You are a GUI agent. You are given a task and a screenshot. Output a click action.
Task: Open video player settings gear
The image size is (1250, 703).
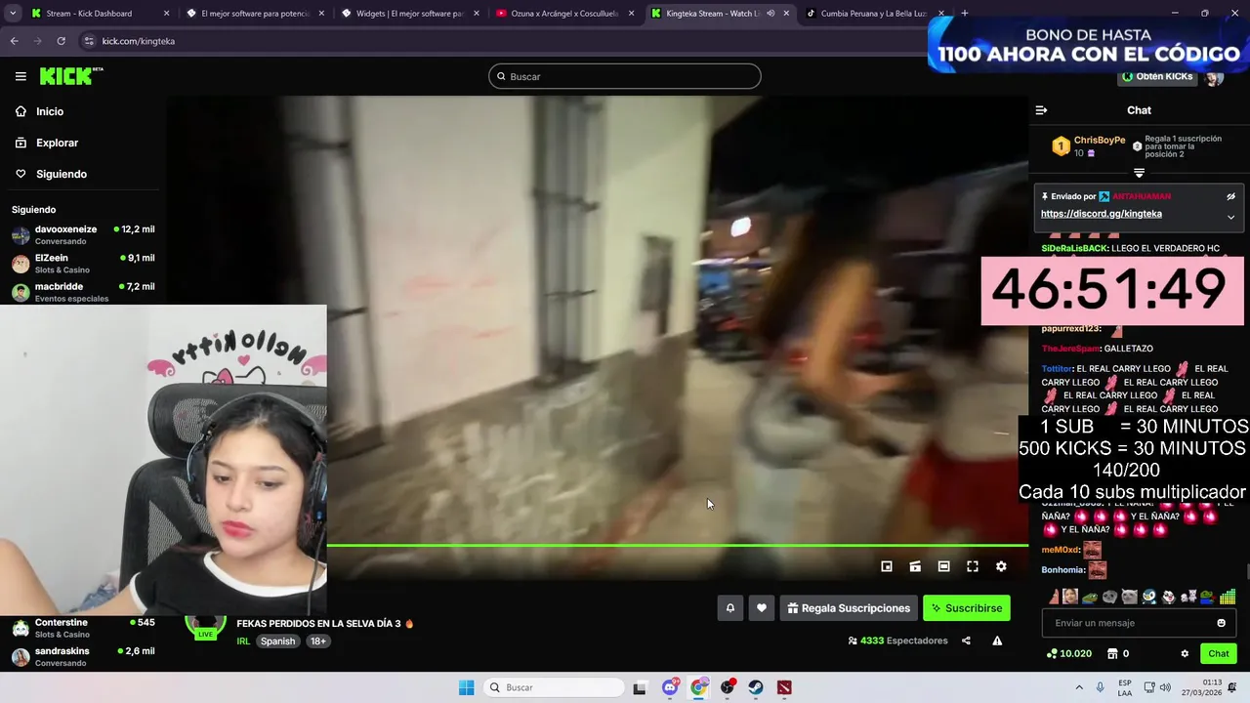(x=1001, y=566)
